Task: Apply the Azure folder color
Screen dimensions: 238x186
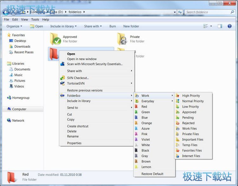Action: (145, 129)
